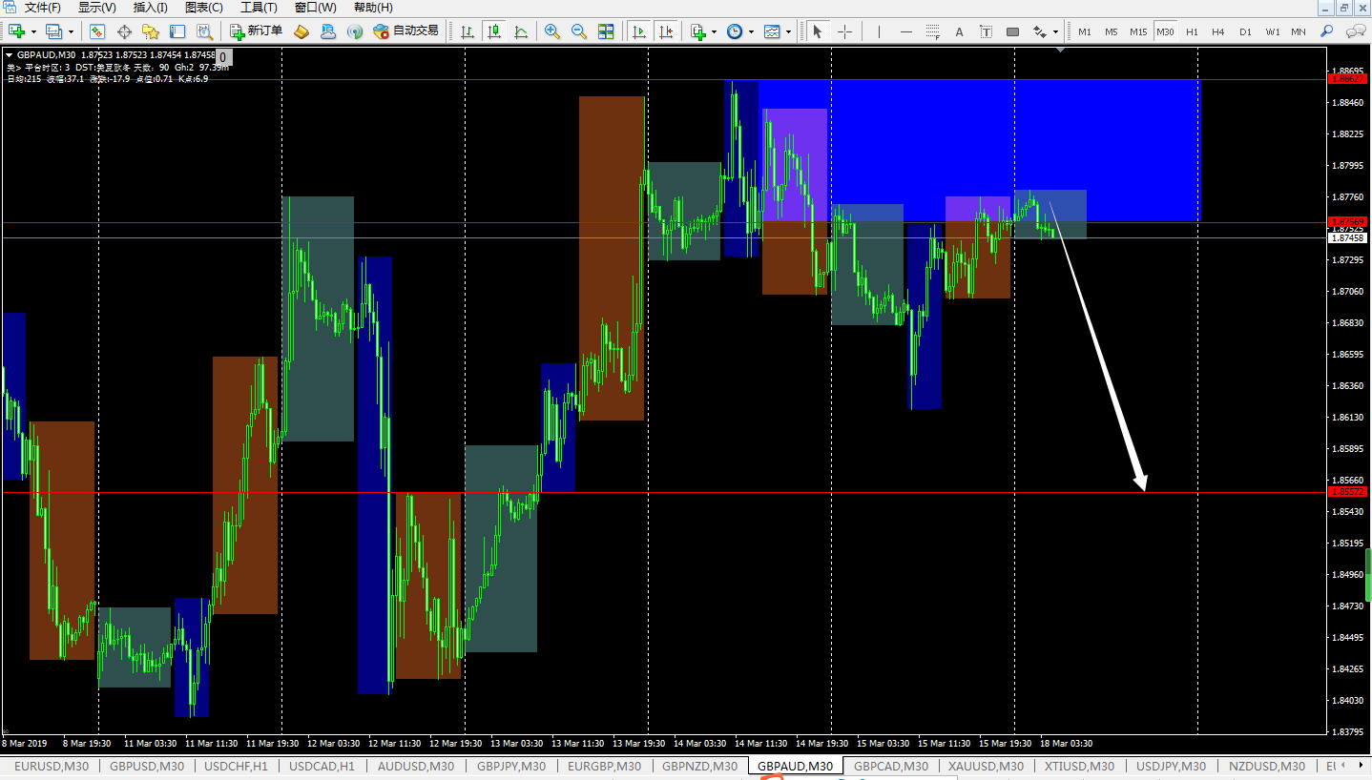This screenshot has width=1372, height=780.
Task: Expand the new chart dropdown arrow
Action: click(x=33, y=32)
